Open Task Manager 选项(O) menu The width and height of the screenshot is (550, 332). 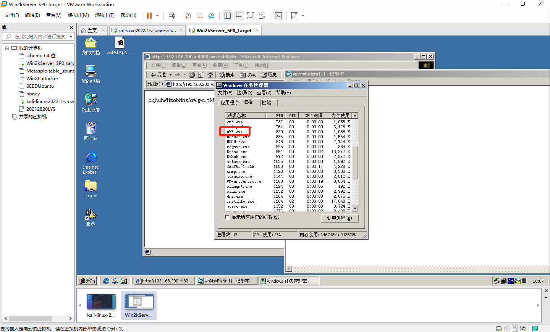pos(244,93)
